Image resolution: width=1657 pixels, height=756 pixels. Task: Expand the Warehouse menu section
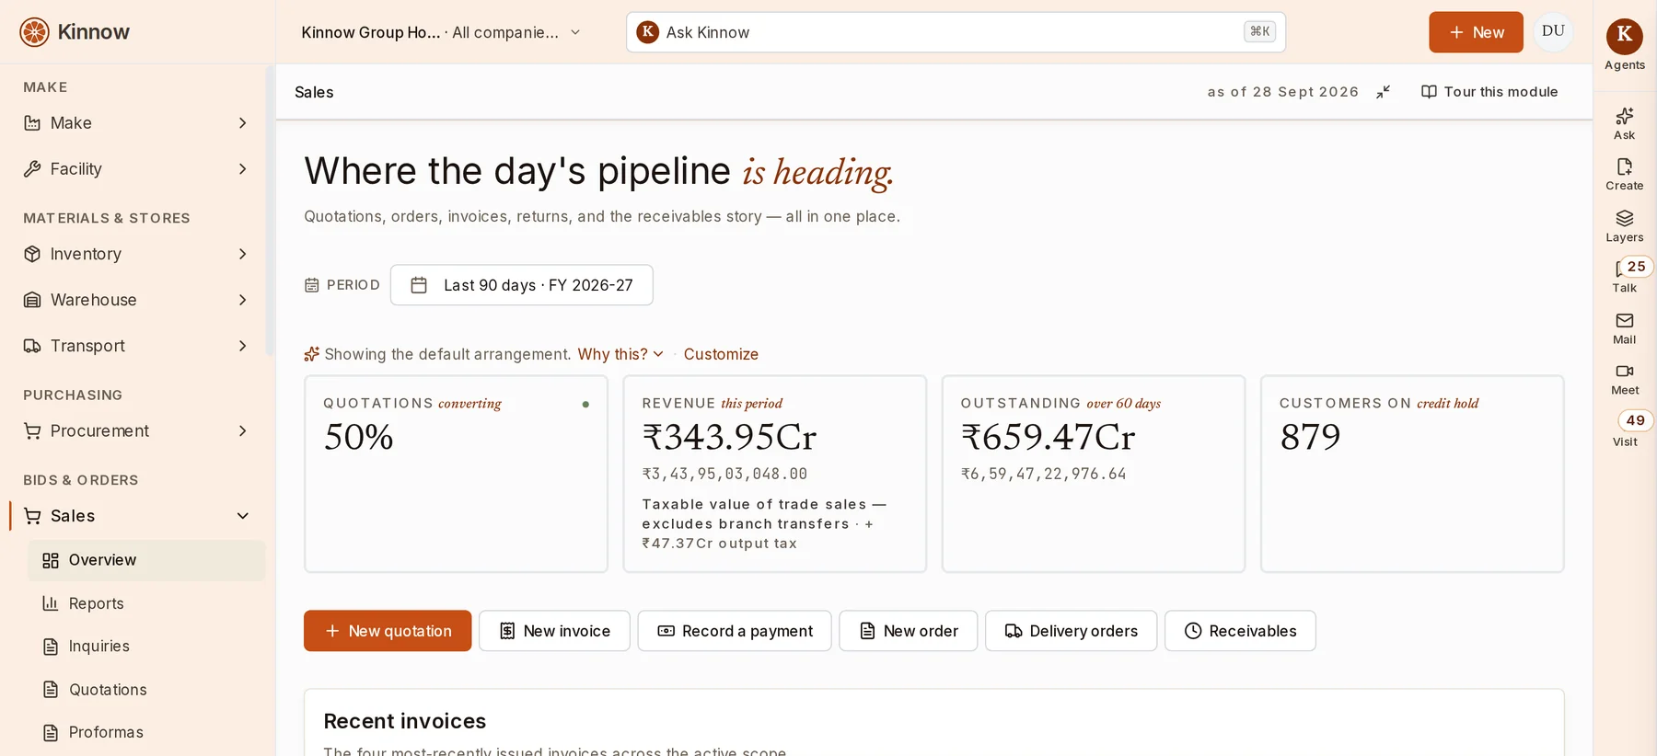point(136,300)
